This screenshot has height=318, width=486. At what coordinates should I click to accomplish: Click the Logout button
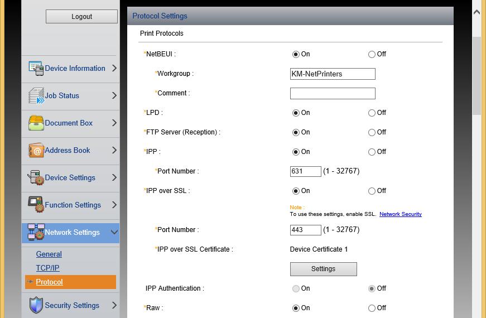click(82, 16)
